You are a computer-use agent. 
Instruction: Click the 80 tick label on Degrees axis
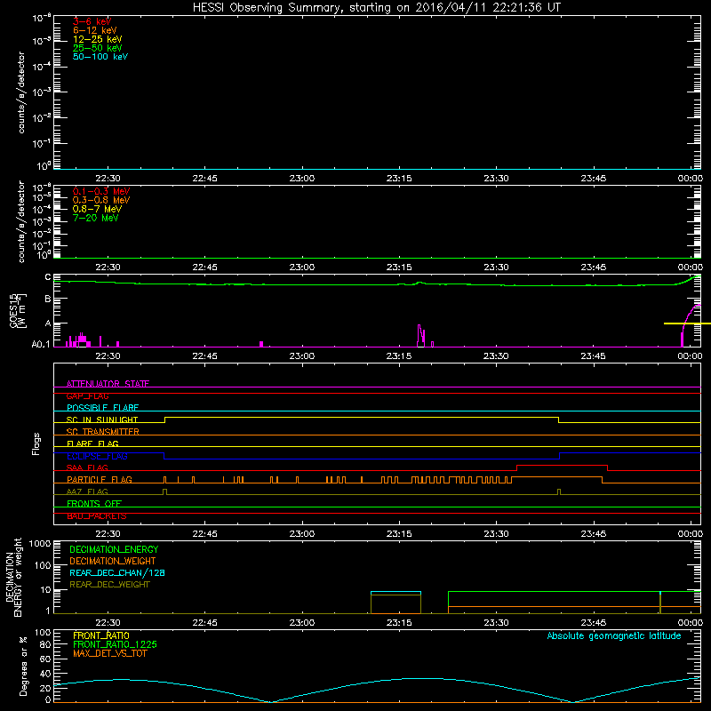[x=45, y=644]
